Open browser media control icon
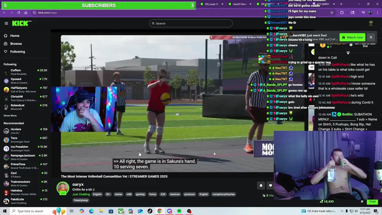 [363, 13]
